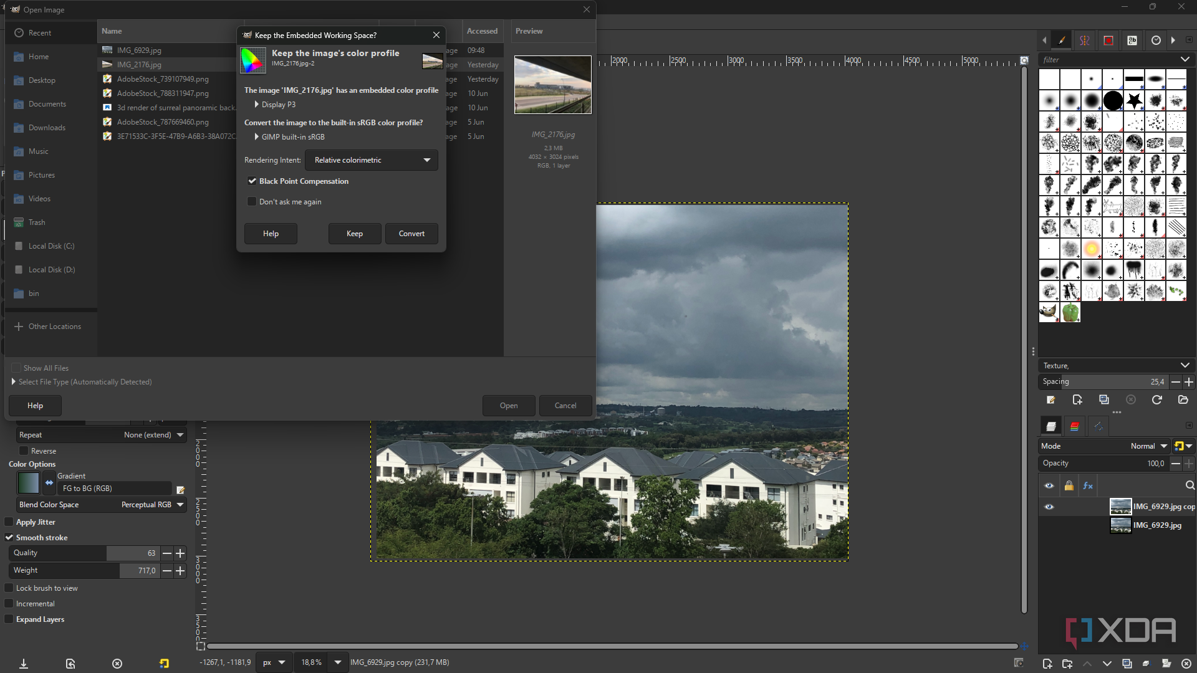Click the layer Opacity slider
The height and width of the screenshot is (673, 1197).
pos(1103,464)
